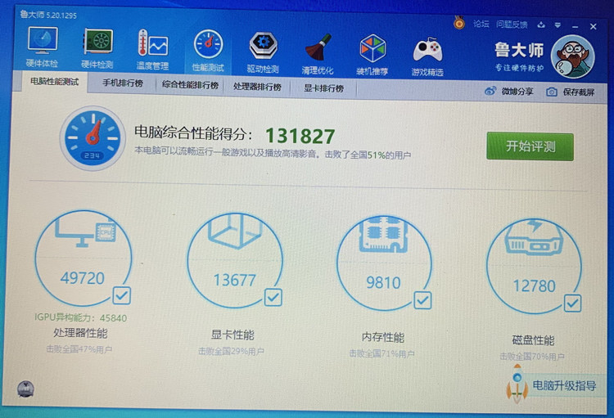Click 击败全国29%用户 text
This screenshot has width=614, height=418.
(231, 352)
